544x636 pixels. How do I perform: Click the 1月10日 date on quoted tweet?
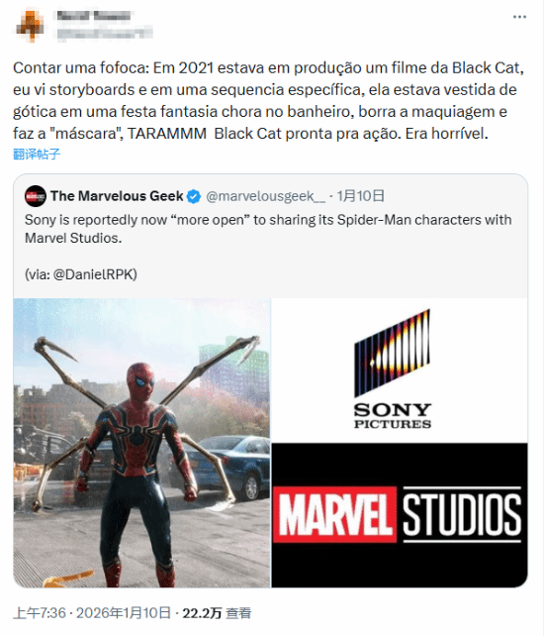[360, 196]
